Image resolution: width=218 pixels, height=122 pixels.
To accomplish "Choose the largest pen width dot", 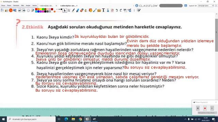I will click(x=61, y=9).
